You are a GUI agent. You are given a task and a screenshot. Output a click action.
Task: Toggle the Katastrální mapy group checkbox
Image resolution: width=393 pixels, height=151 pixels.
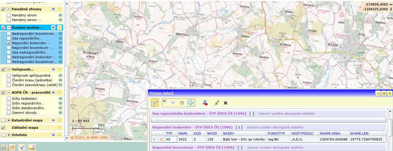tap(3, 120)
